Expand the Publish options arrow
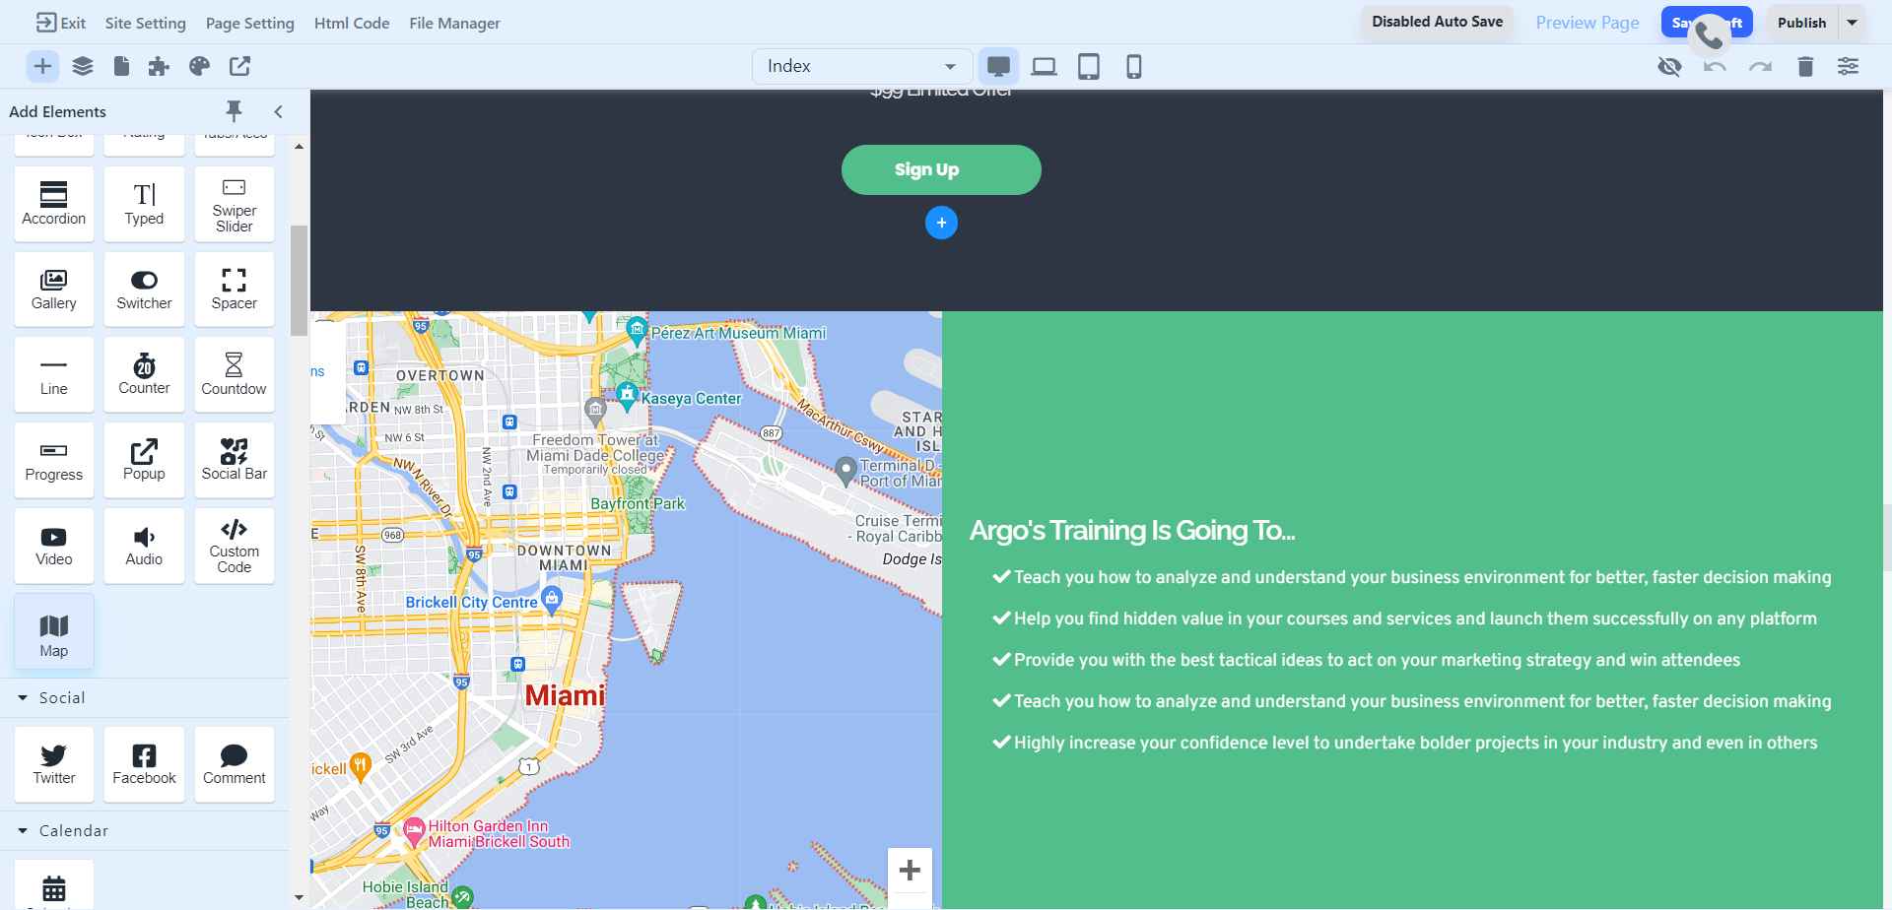 point(1852,22)
